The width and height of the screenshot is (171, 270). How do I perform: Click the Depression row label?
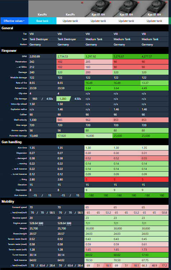[x=22, y=190]
